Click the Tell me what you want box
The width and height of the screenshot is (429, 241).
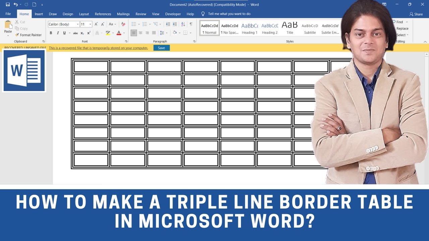coord(226,14)
